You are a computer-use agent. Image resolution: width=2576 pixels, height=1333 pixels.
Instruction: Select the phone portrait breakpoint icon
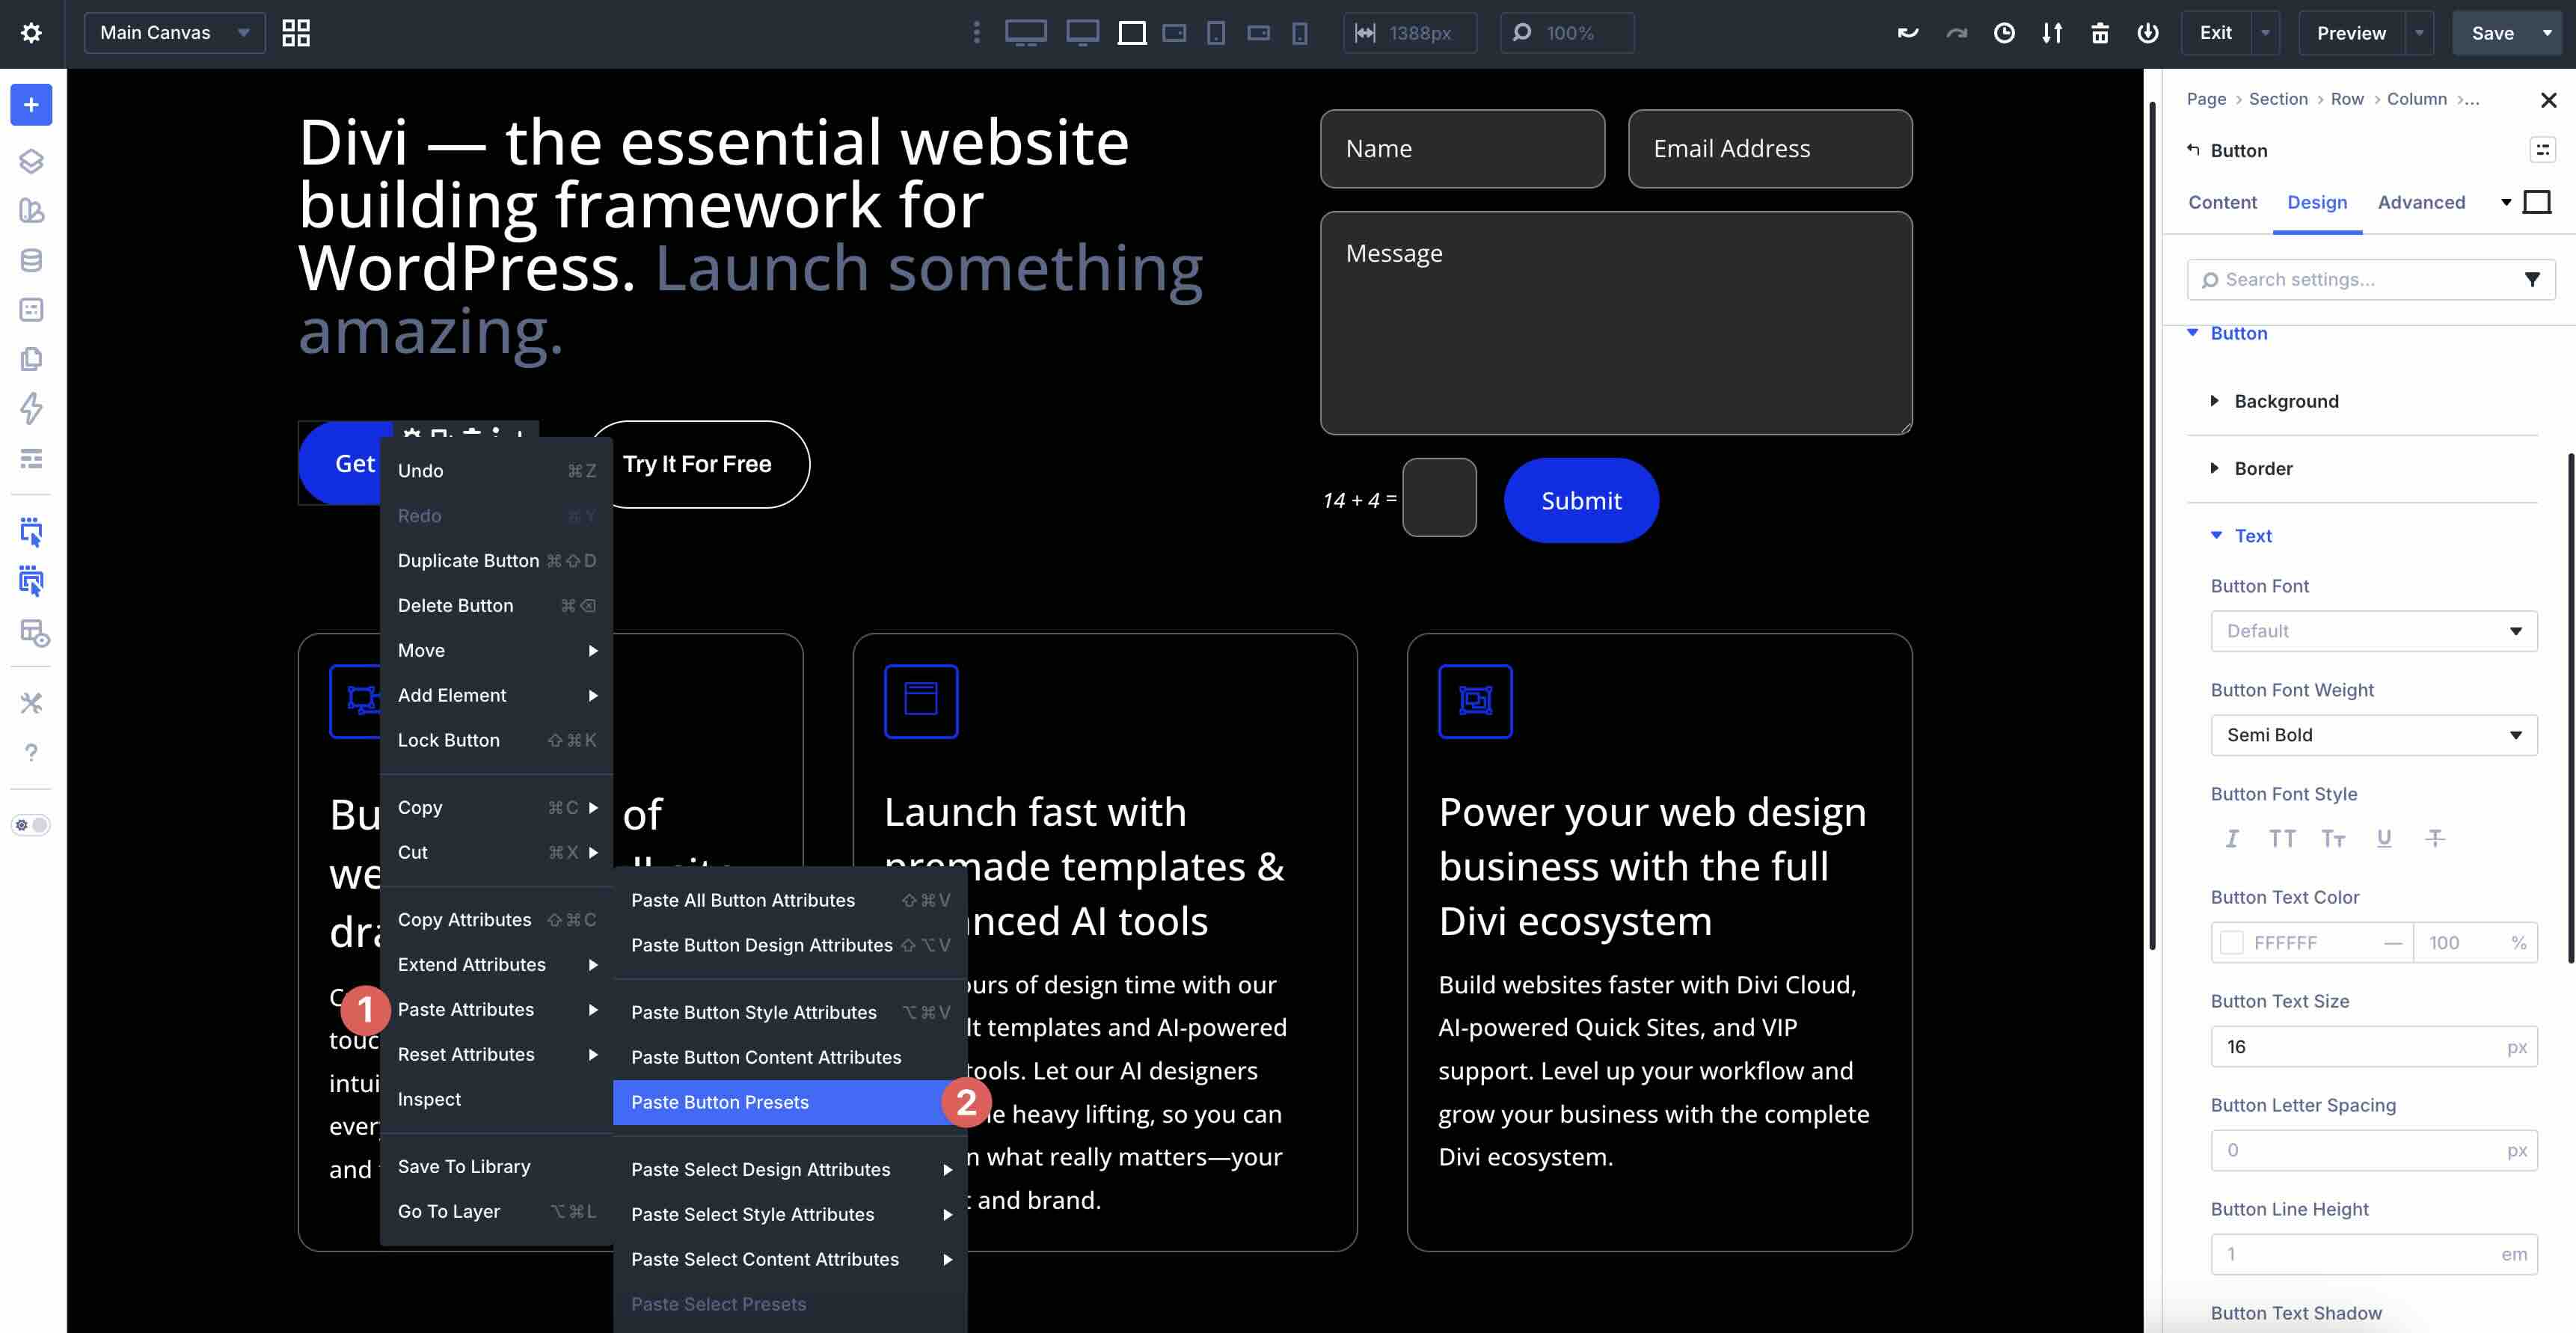coord(1299,33)
